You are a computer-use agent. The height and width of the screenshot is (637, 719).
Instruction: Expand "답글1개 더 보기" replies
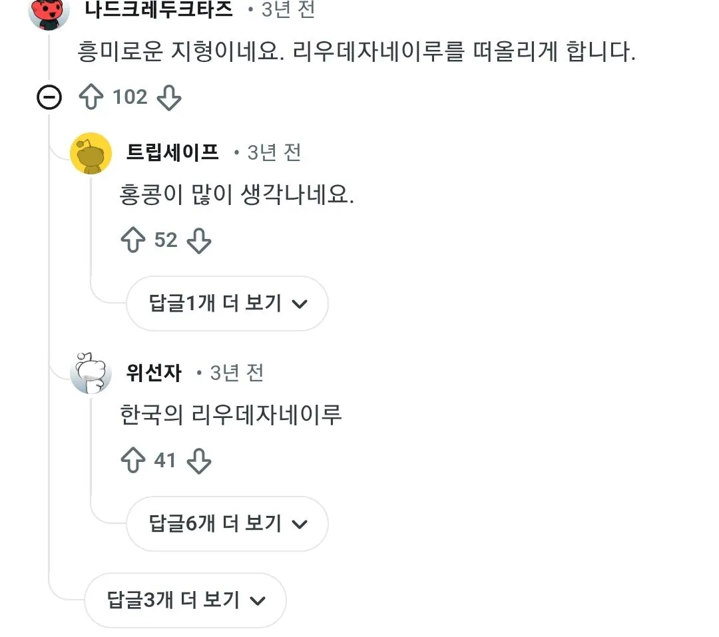point(227,304)
